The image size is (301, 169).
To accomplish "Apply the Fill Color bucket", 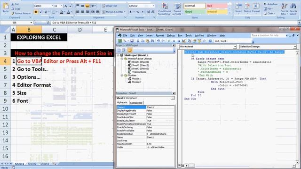I will (x=61, y=12).
